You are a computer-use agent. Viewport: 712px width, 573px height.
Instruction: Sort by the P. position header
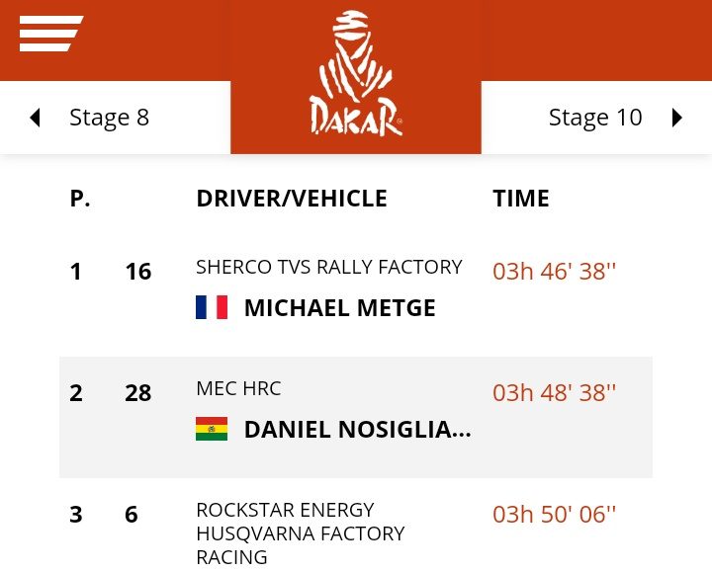80,199
